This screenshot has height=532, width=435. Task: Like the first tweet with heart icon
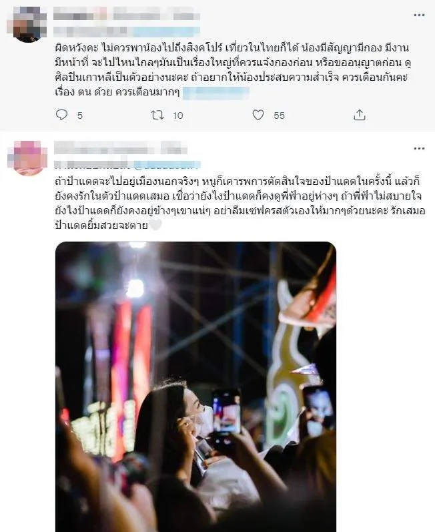click(x=258, y=115)
